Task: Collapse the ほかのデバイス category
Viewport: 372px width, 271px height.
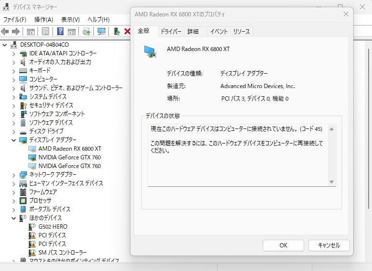Action: (14, 218)
